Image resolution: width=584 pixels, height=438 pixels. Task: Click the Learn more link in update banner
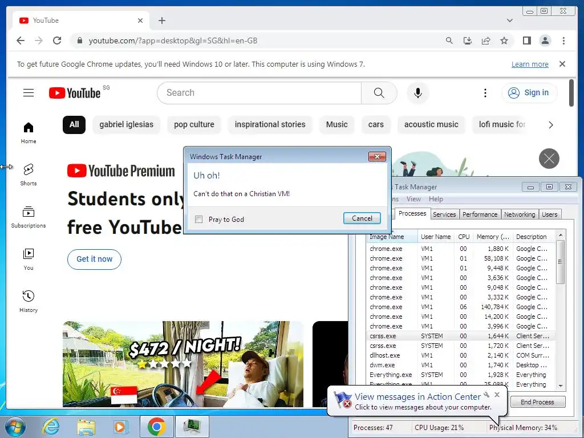pos(530,64)
